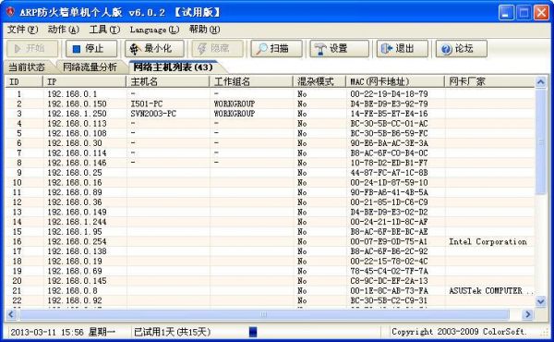Select row with IP 192.168.0.69
The image size is (554, 342).
270,271
